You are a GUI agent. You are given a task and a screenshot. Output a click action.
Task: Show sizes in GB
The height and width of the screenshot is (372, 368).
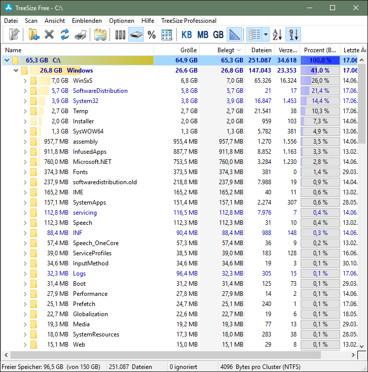tap(218, 35)
